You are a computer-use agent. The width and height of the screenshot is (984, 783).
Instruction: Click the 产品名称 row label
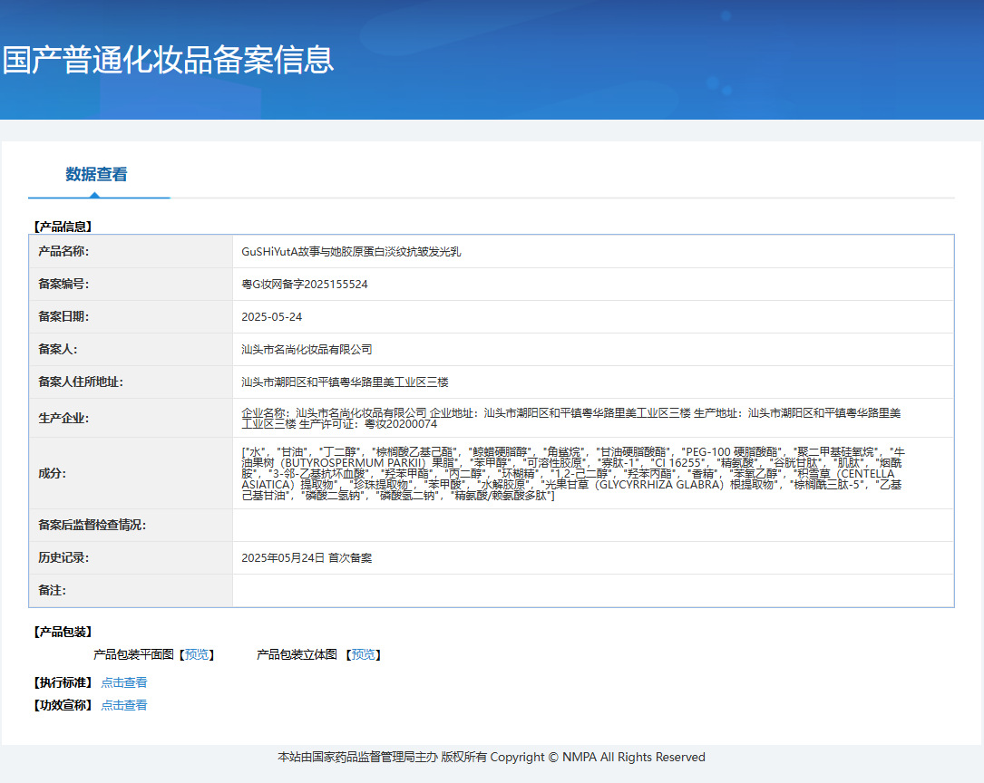coord(63,252)
